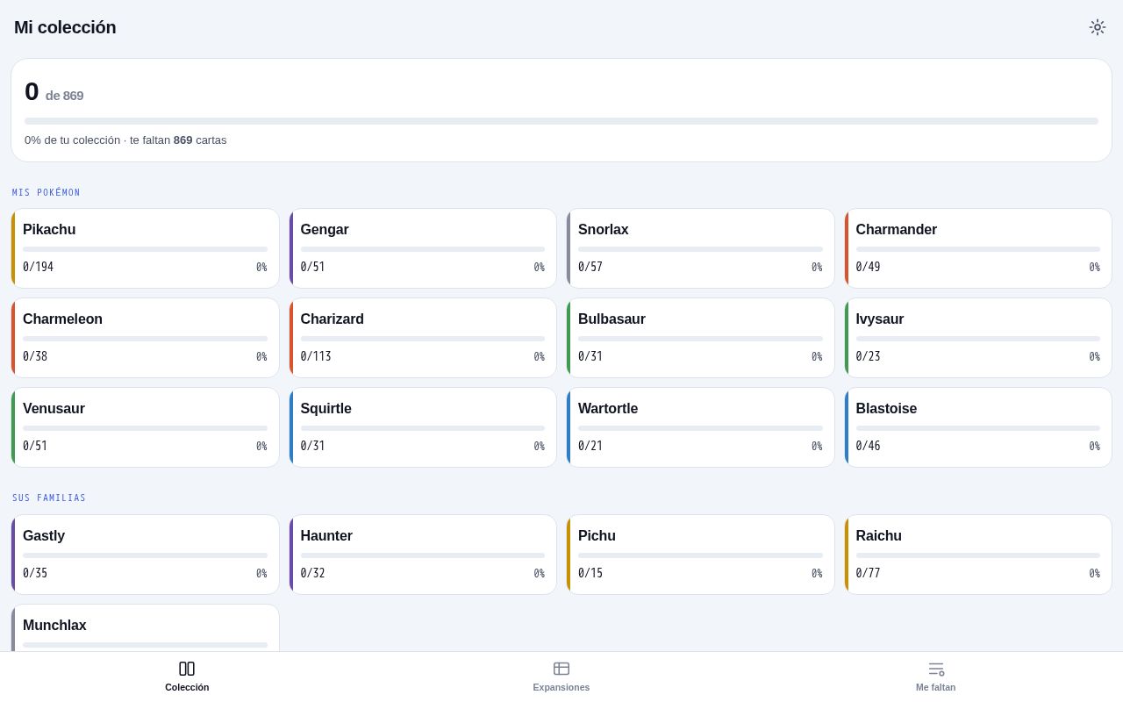This screenshot has width=1123, height=702.
Task: Open the Wartortle card
Action: click(700, 427)
